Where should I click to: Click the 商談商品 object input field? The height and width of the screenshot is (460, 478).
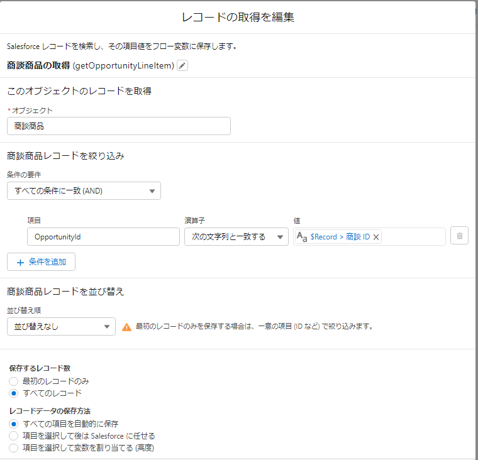click(x=119, y=126)
